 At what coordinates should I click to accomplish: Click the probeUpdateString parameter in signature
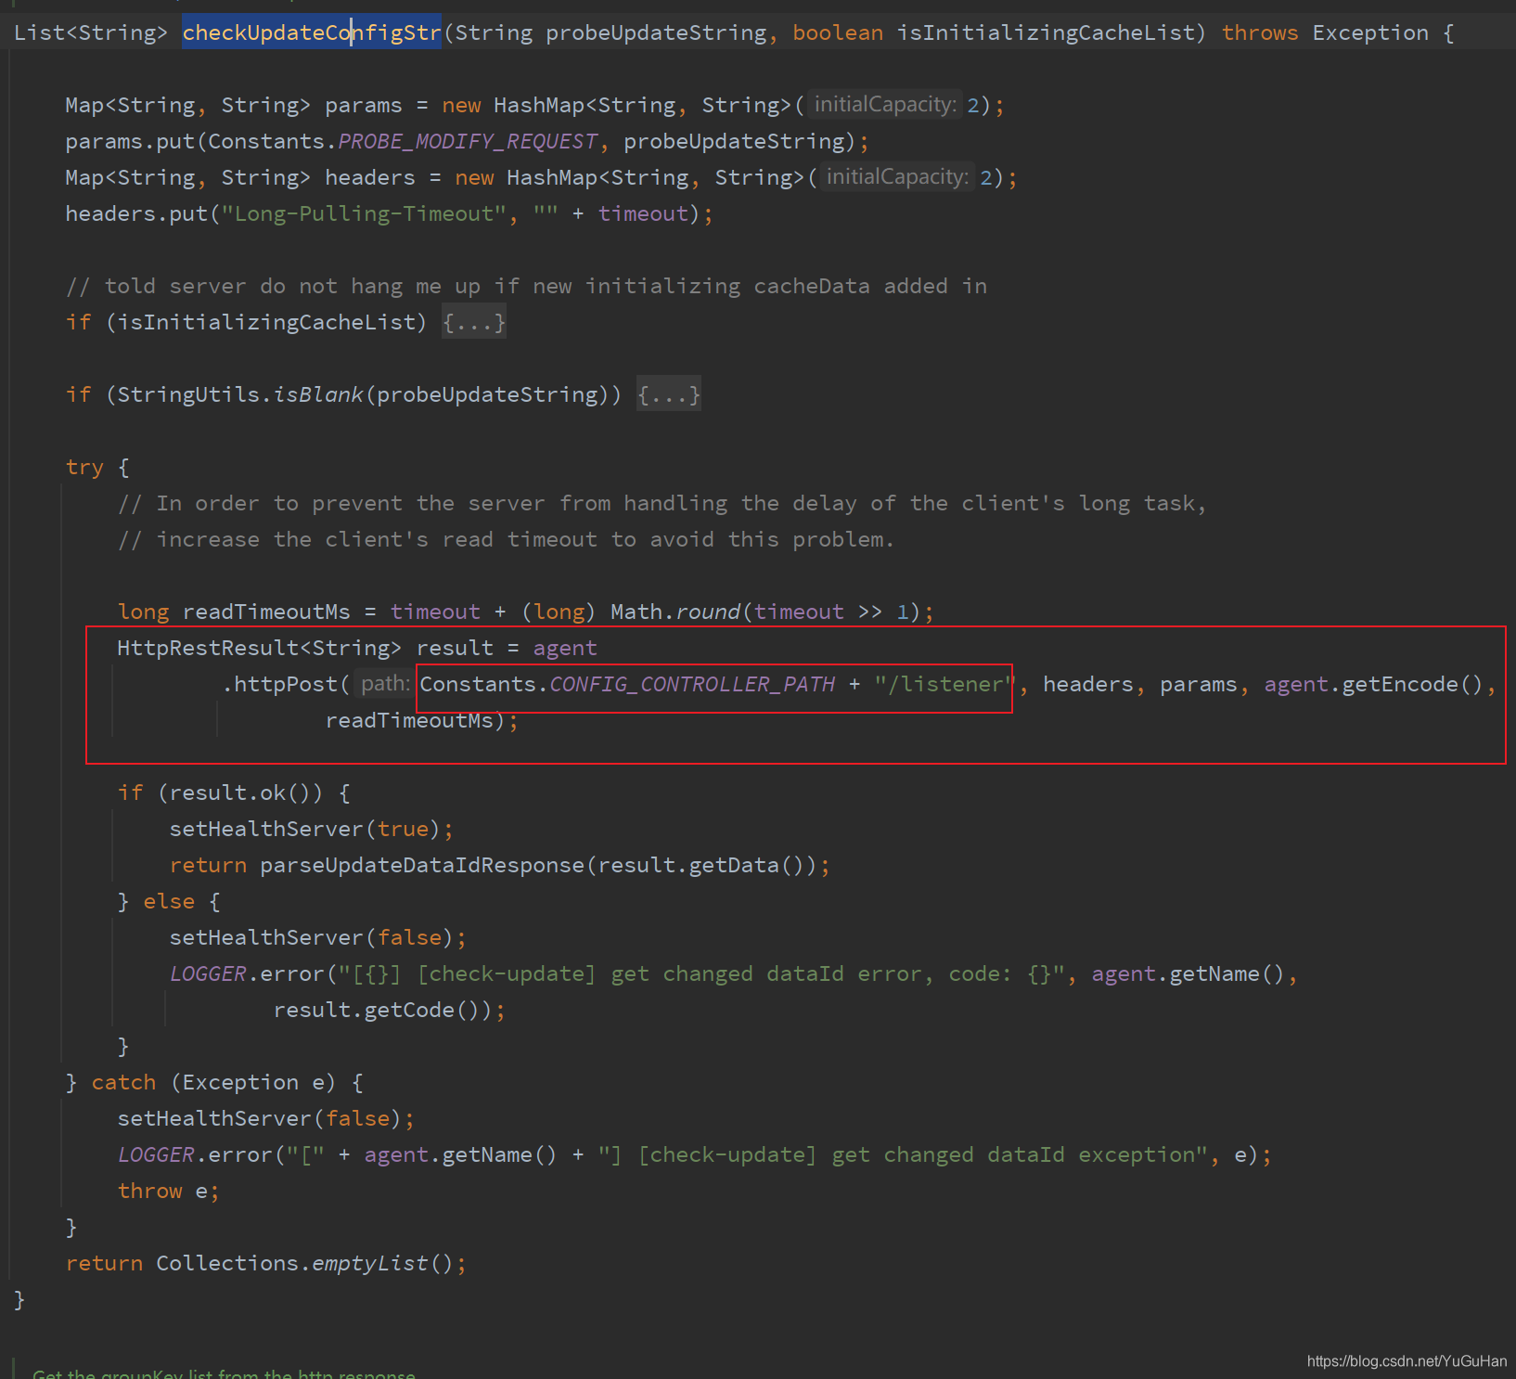coord(656,32)
